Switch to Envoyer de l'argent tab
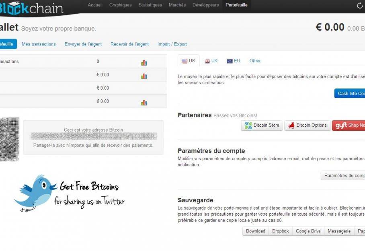This screenshot has width=365, height=251. click(83, 44)
